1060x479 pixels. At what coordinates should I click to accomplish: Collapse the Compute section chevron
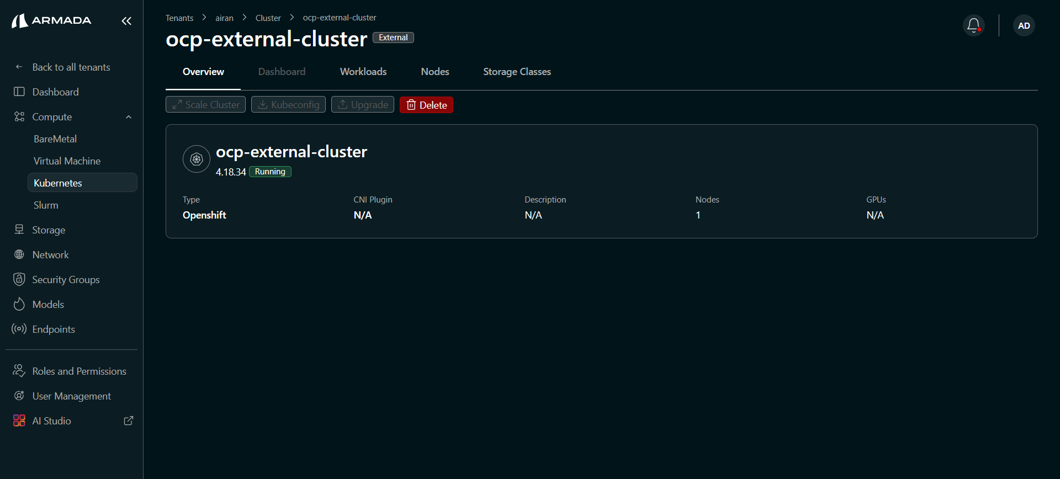click(x=129, y=117)
